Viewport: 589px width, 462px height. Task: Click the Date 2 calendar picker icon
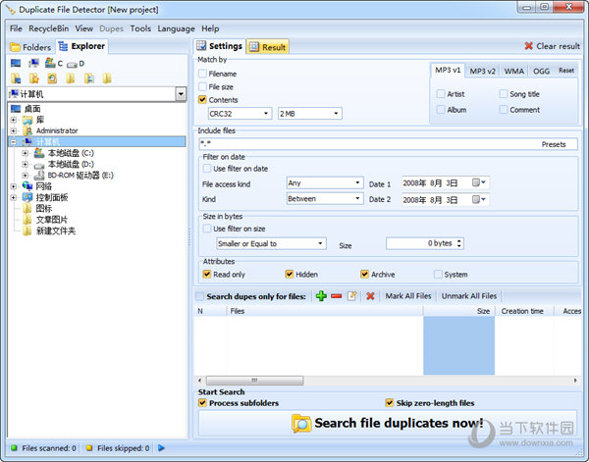(x=479, y=199)
